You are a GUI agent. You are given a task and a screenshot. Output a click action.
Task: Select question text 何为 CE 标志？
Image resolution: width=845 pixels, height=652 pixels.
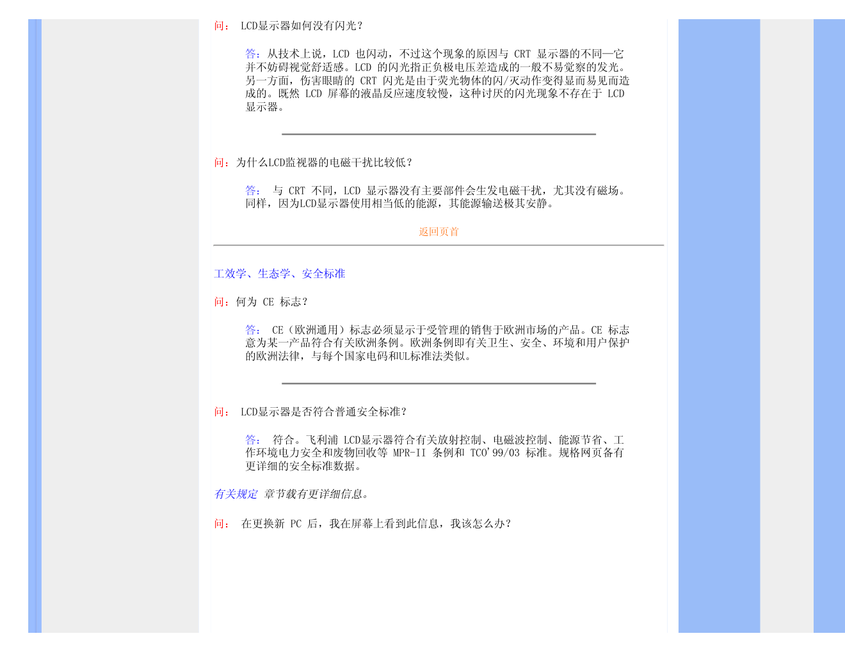click(x=272, y=302)
